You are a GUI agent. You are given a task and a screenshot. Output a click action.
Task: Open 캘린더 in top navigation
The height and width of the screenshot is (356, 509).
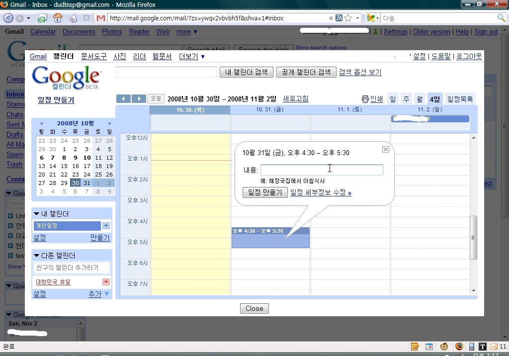pyautogui.click(x=63, y=57)
